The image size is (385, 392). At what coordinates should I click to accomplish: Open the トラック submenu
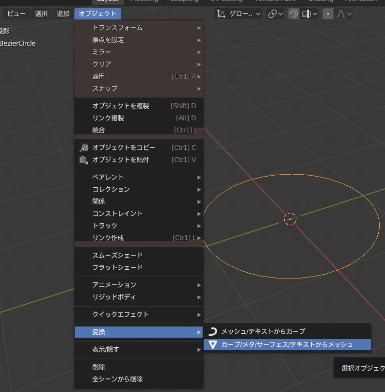click(139, 226)
